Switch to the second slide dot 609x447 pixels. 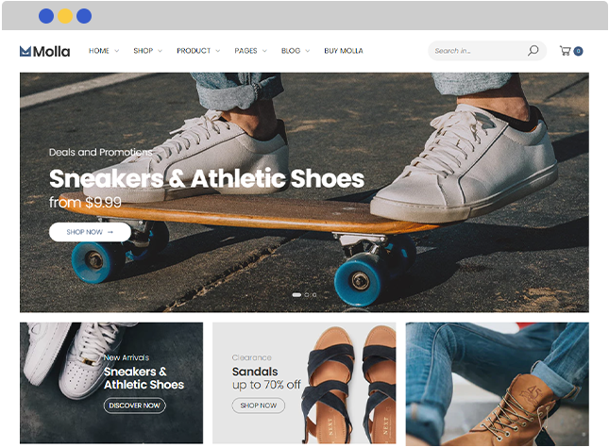point(307,295)
